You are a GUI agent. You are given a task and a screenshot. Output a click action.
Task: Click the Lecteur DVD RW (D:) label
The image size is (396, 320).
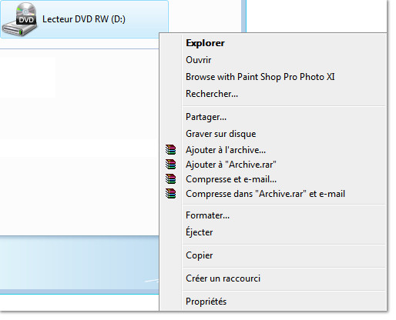(x=84, y=19)
